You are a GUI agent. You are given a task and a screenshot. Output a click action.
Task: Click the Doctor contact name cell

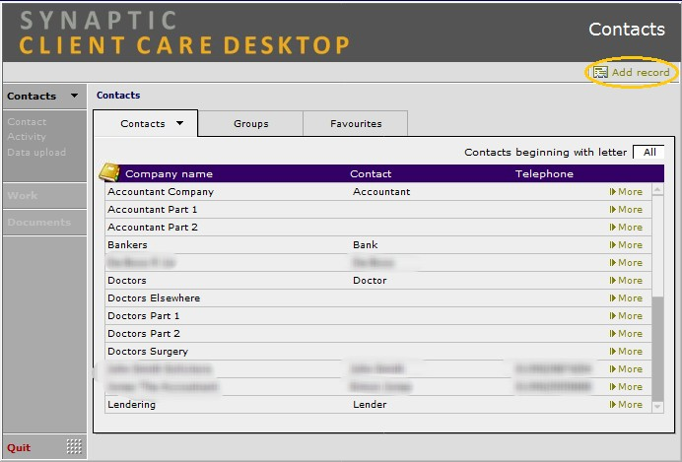370,281
